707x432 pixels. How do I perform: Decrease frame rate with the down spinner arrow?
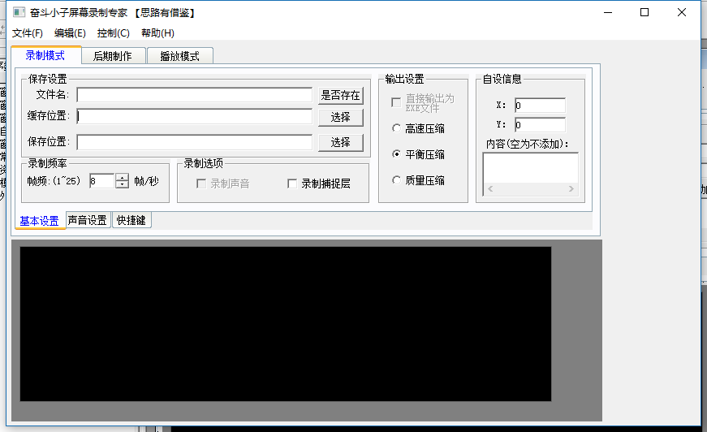pos(123,185)
